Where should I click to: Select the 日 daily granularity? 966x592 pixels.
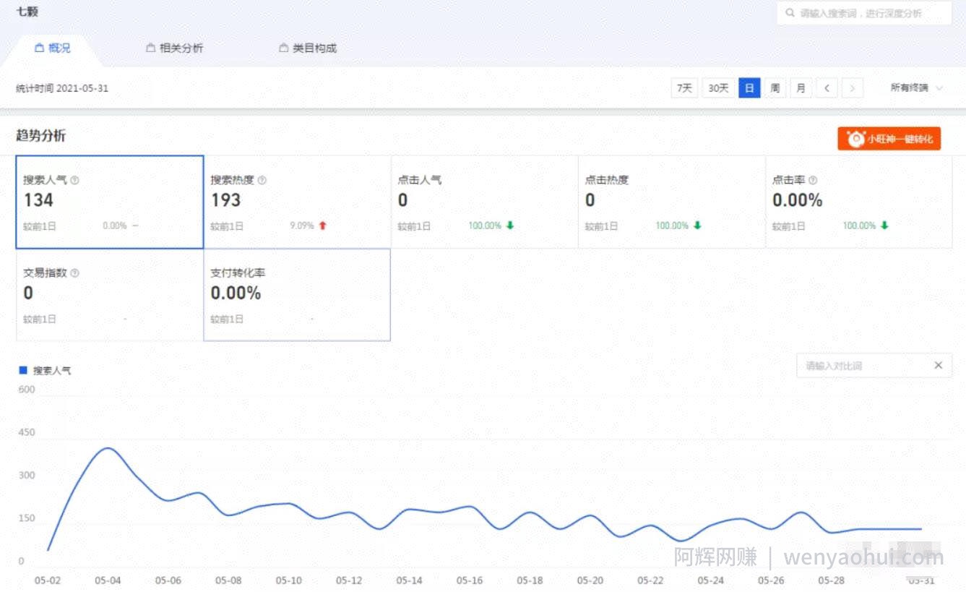749,88
